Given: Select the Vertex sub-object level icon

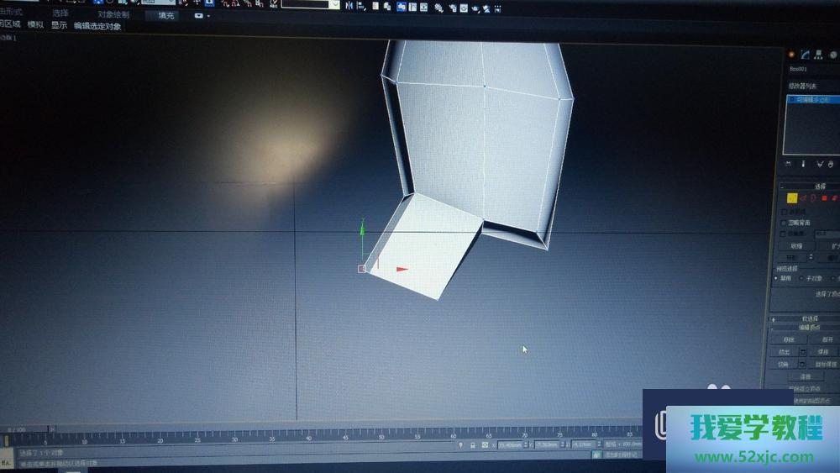Looking at the screenshot, I should 791,198.
